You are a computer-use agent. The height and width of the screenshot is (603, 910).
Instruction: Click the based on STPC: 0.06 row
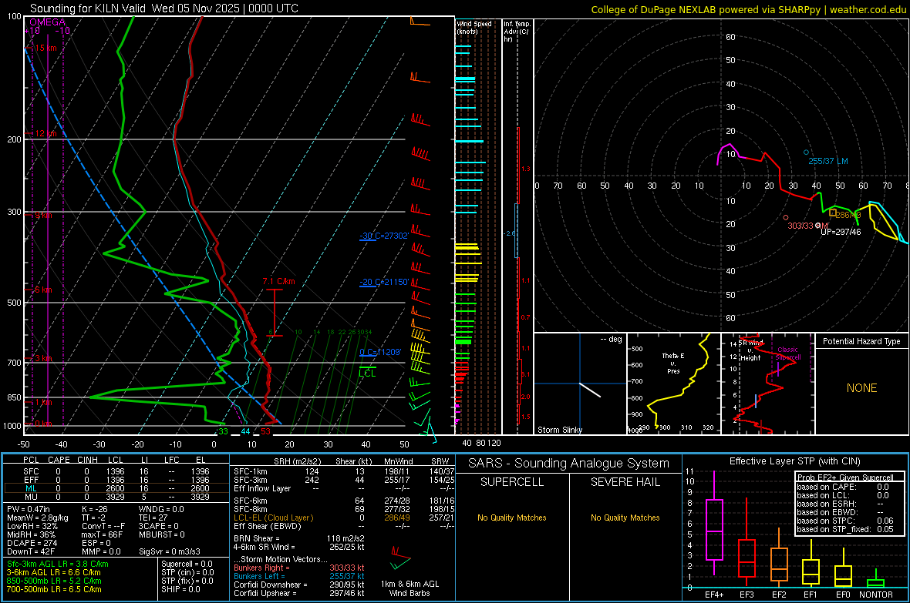(845, 521)
